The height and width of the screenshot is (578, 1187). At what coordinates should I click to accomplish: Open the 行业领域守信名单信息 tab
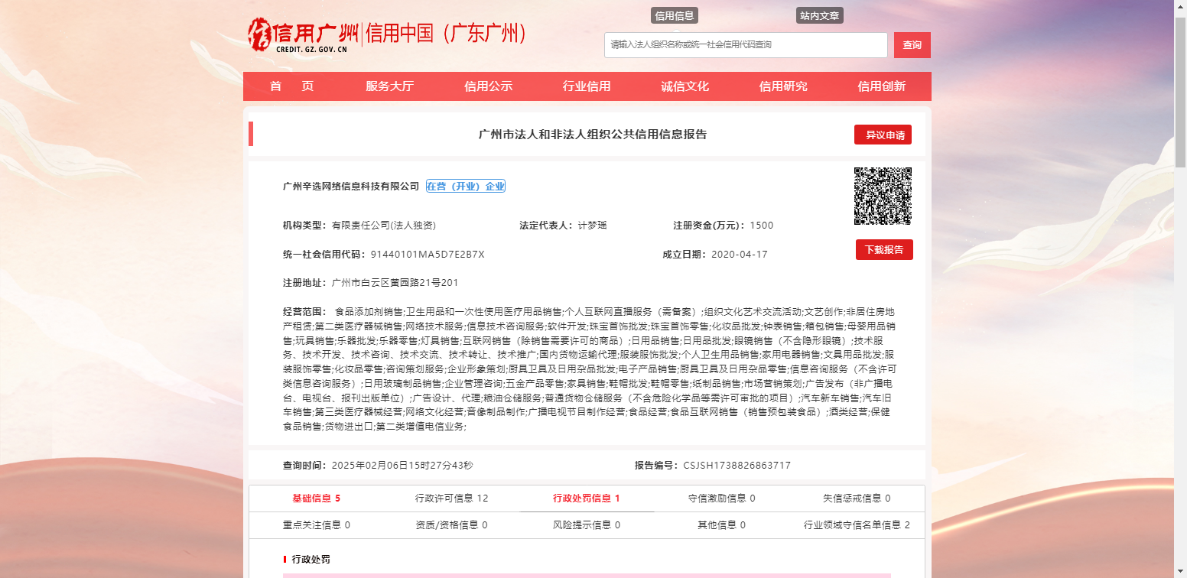(x=857, y=525)
